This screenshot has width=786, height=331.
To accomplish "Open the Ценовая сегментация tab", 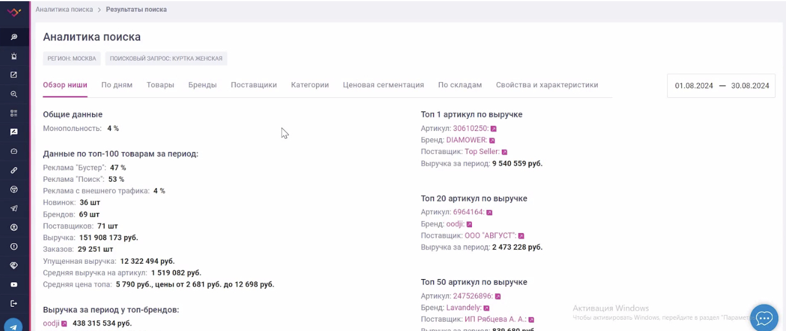I will [x=383, y=85].
